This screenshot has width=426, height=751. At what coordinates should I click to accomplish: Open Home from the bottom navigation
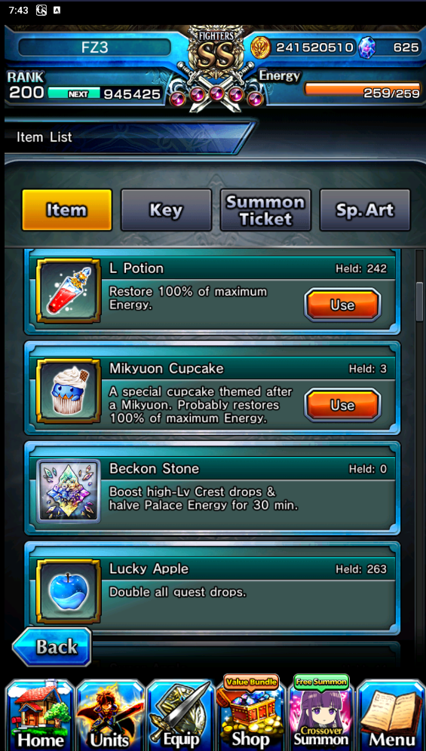pyautogui.click(x=40, y=715)
